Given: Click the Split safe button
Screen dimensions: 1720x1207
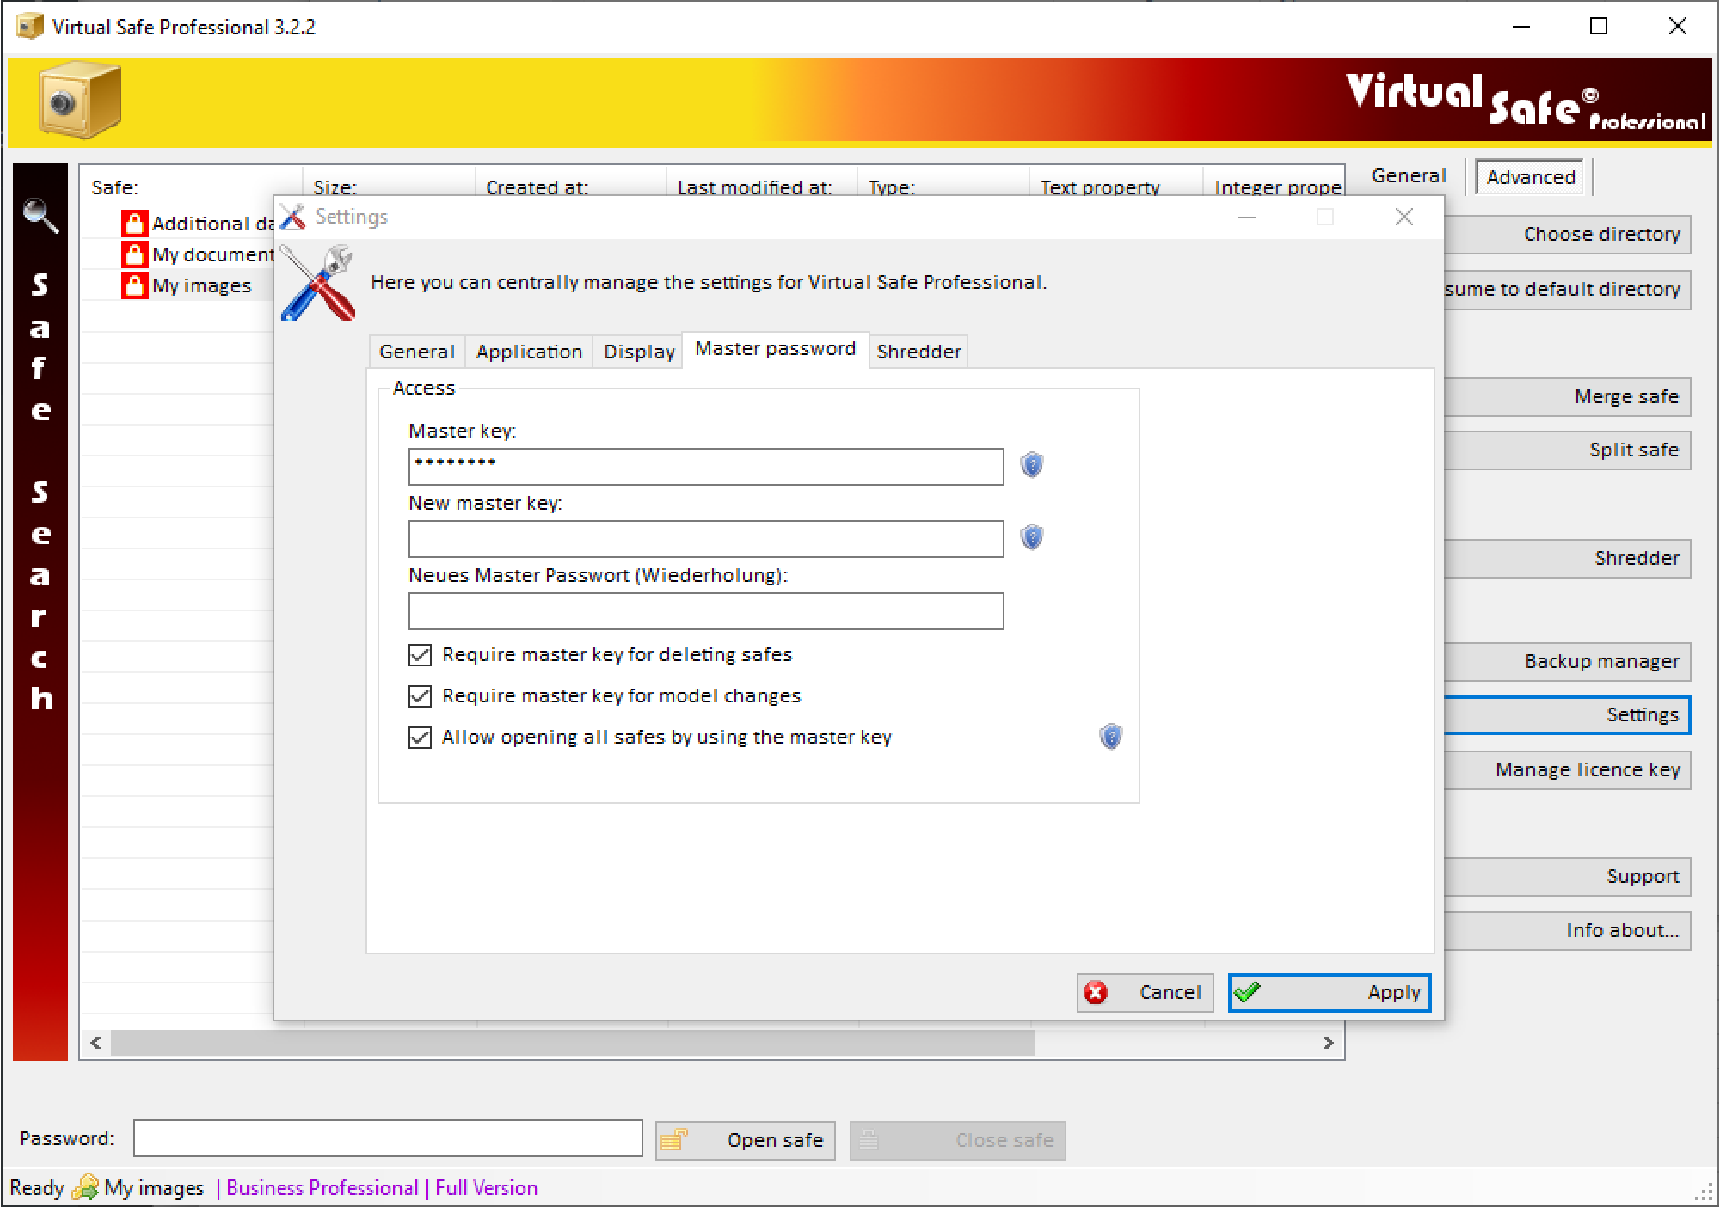Looking at the screenshot, I should [x=1568, y=450].
